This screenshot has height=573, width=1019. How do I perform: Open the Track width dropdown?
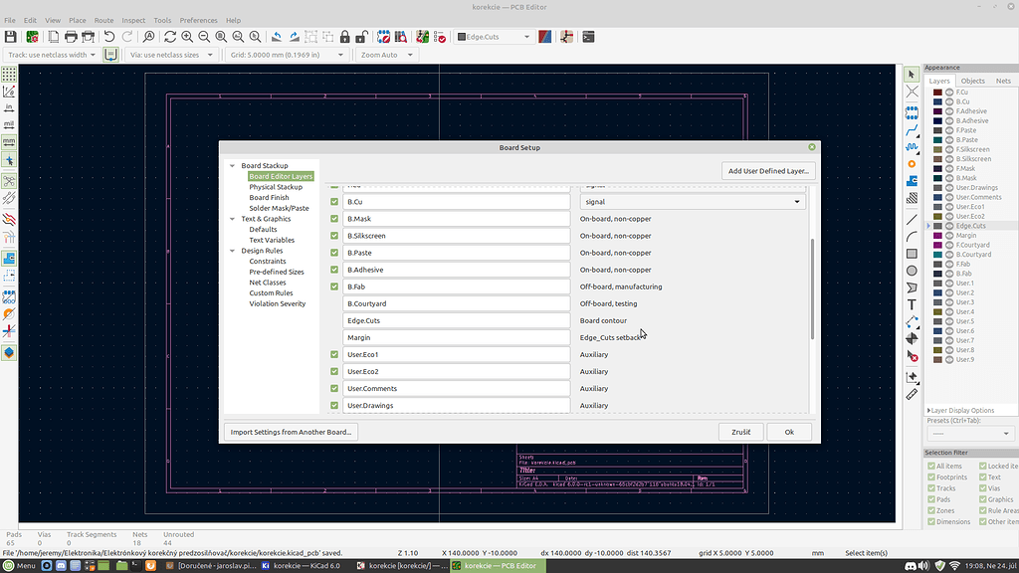[52, 55]
